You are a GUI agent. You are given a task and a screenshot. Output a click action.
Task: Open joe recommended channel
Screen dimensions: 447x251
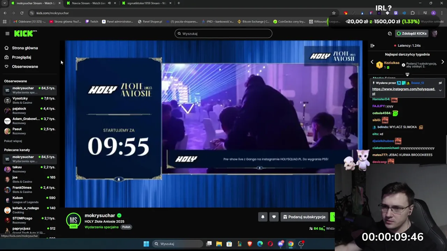(x=30, y=179)
